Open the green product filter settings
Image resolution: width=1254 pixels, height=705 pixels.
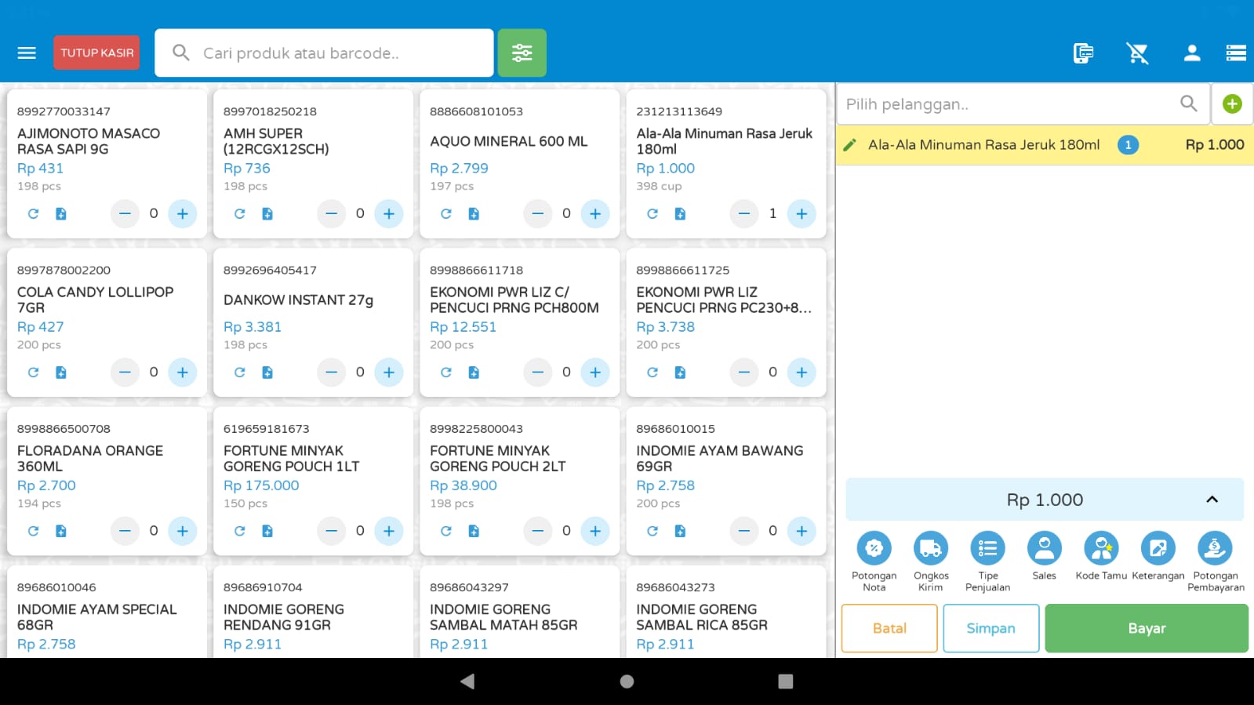[522, 53]
